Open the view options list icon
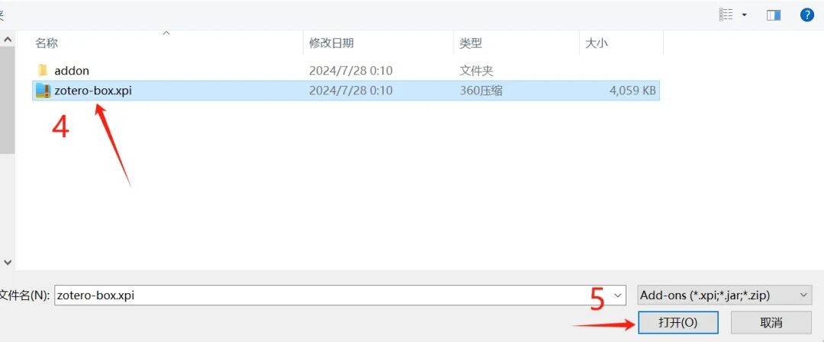This screenshot has width=824, height=342. [726, 14]
